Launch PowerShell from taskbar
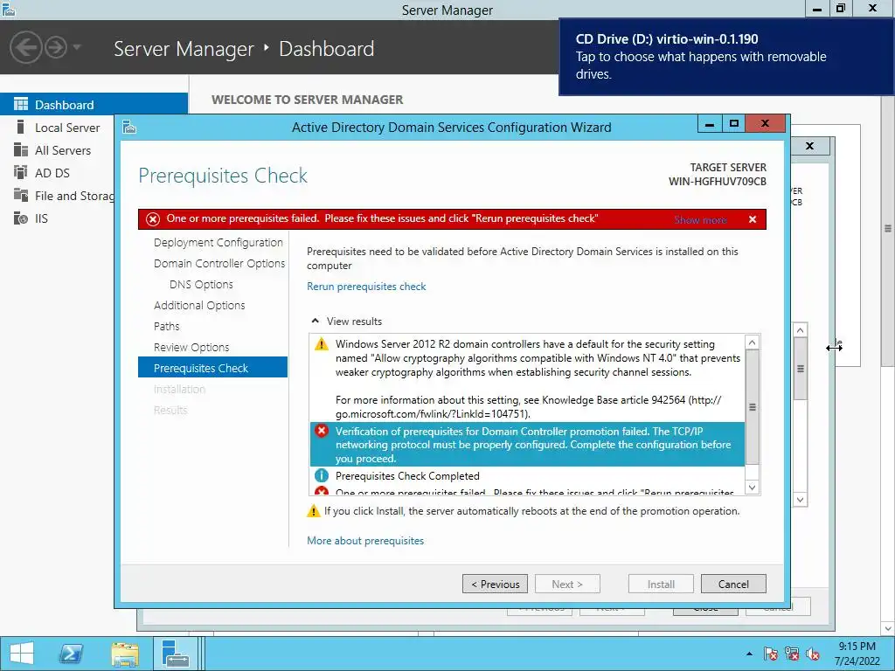Viewport: 895px width, 671px height. pos(72,654)
